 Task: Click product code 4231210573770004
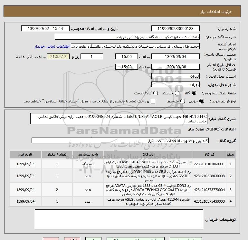tap(209, 190)
